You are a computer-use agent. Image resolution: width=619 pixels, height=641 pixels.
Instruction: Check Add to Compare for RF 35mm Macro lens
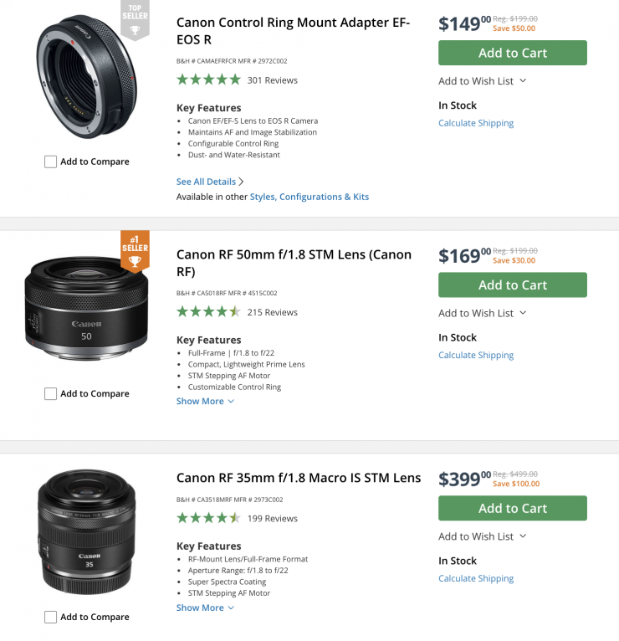point(51,617)
